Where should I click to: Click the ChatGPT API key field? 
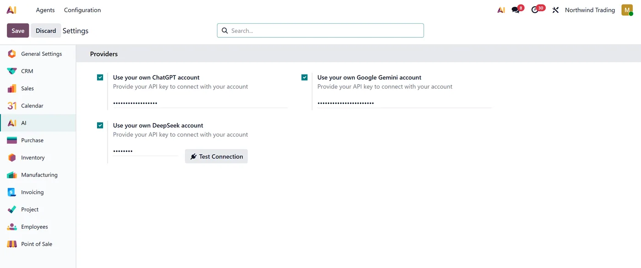(x=200, y=103)
